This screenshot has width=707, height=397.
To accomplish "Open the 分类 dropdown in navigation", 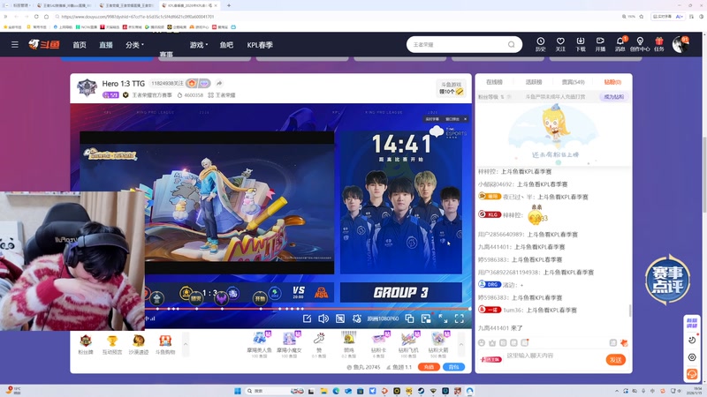I will coord(134,45).
